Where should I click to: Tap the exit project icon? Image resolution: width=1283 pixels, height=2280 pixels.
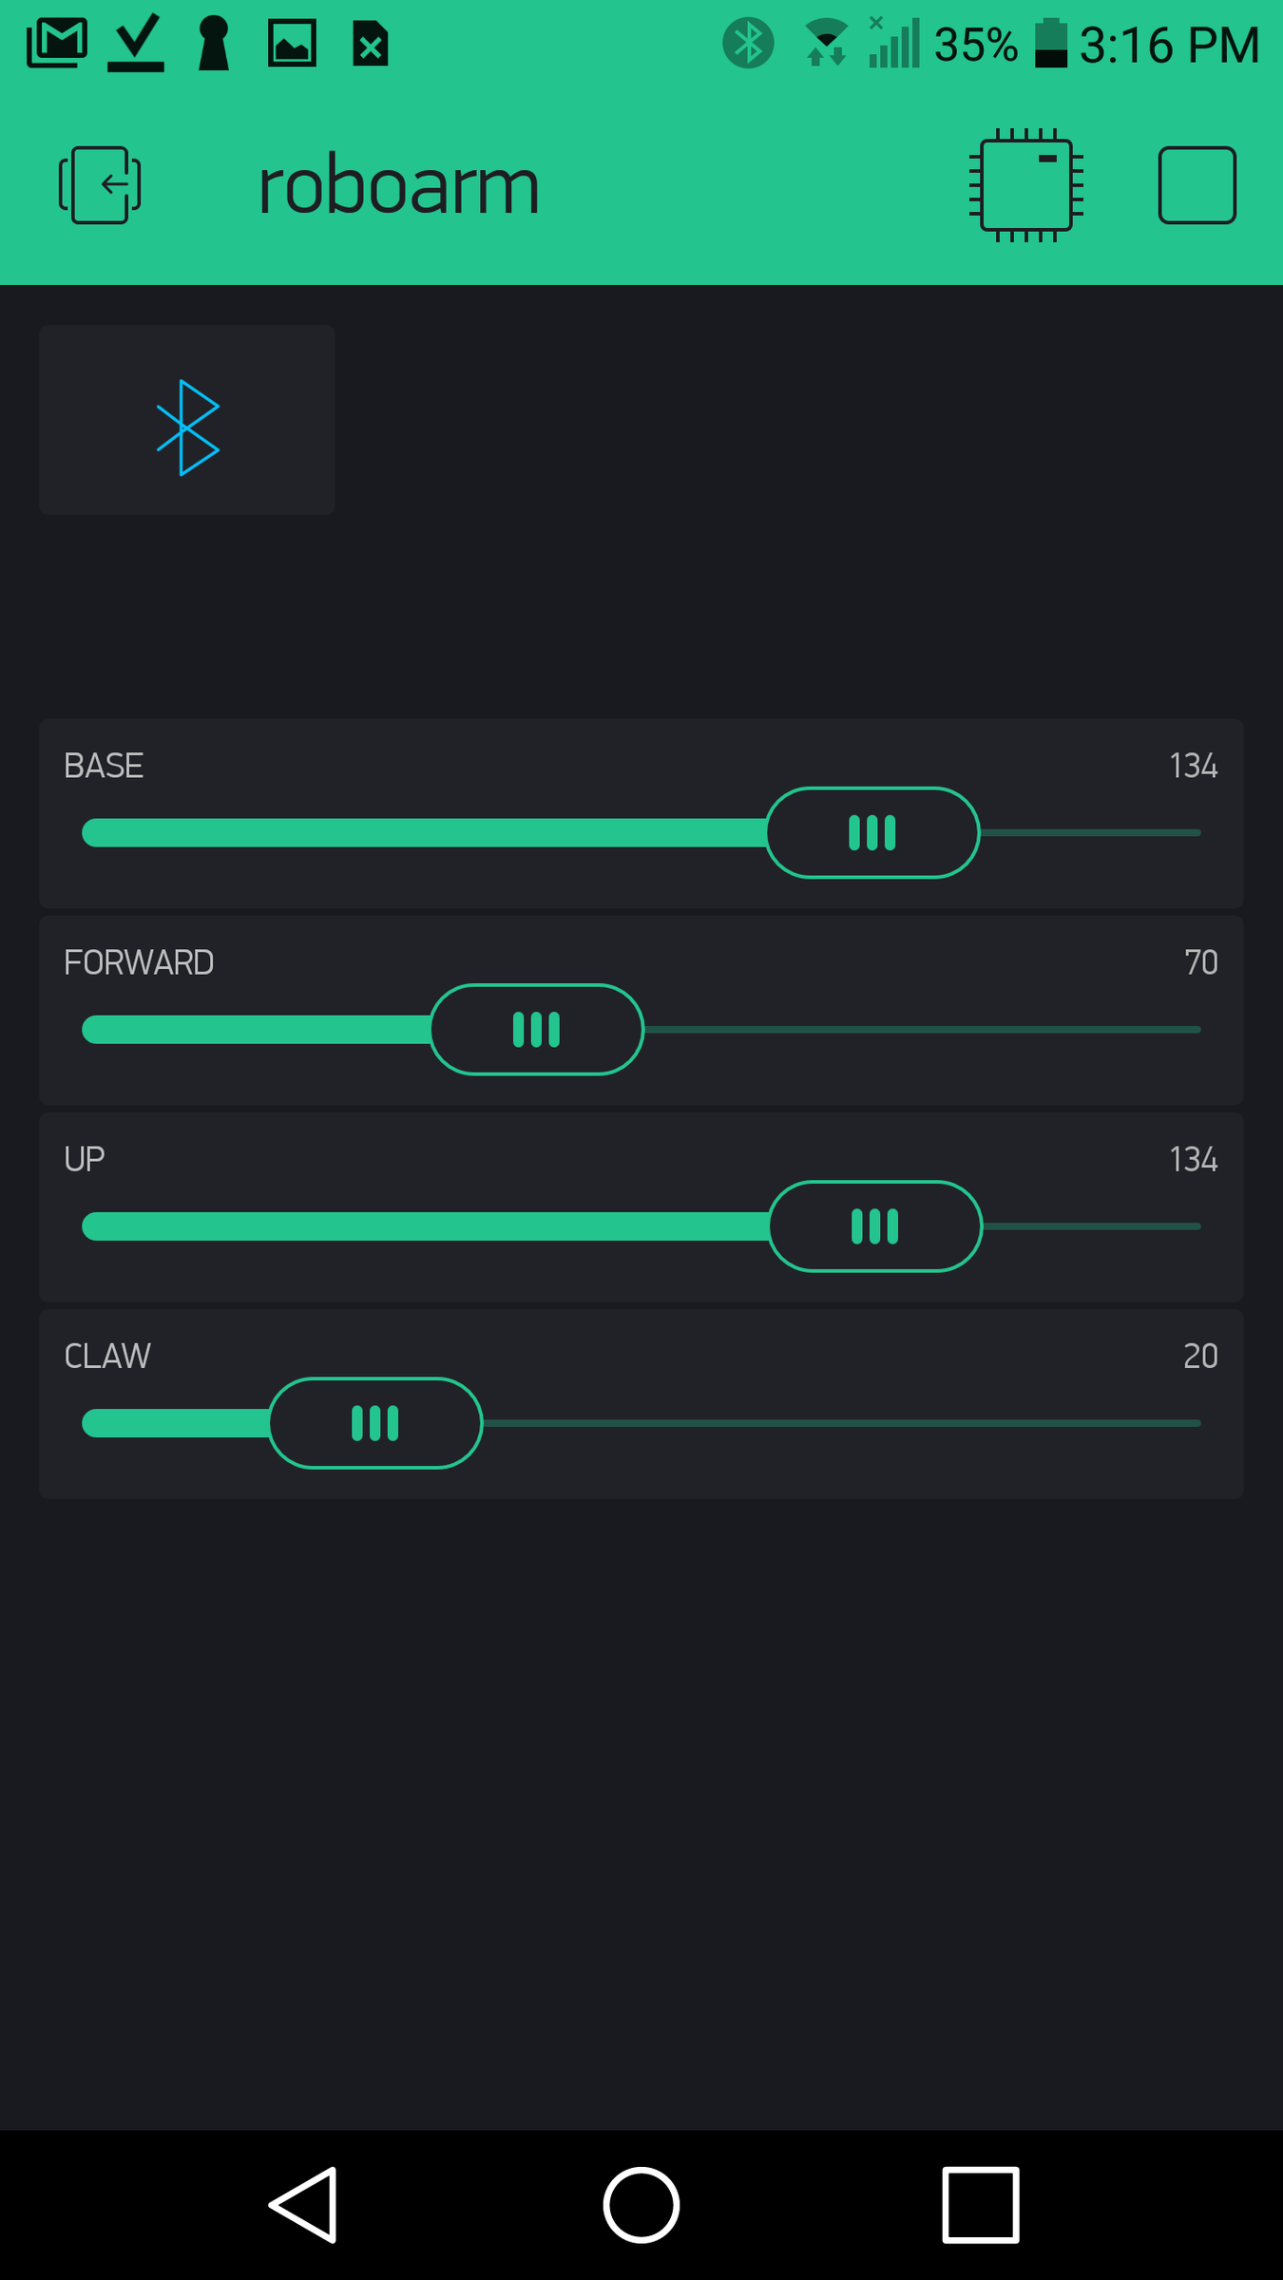click(x=100, y=185)
